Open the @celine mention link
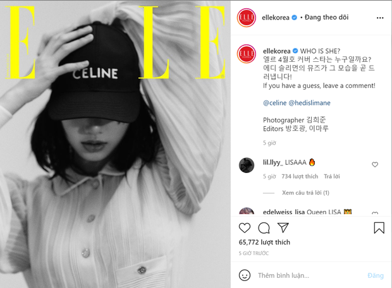The width and height of the screenshot is (392, 288). click(275, 103)
